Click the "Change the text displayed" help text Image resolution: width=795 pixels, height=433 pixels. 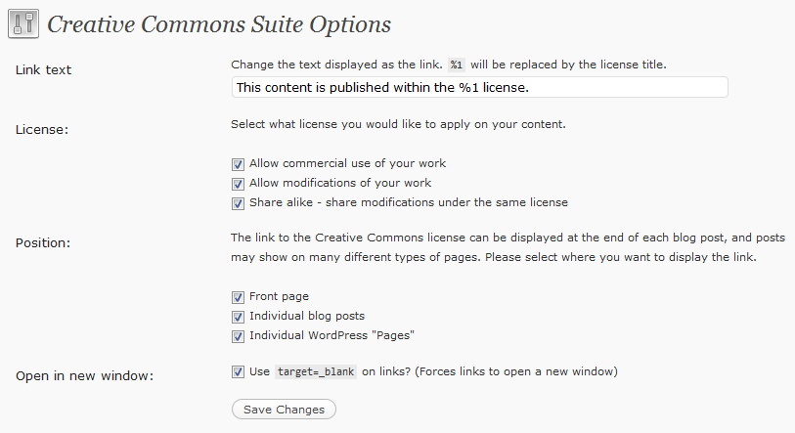(335, 65)
